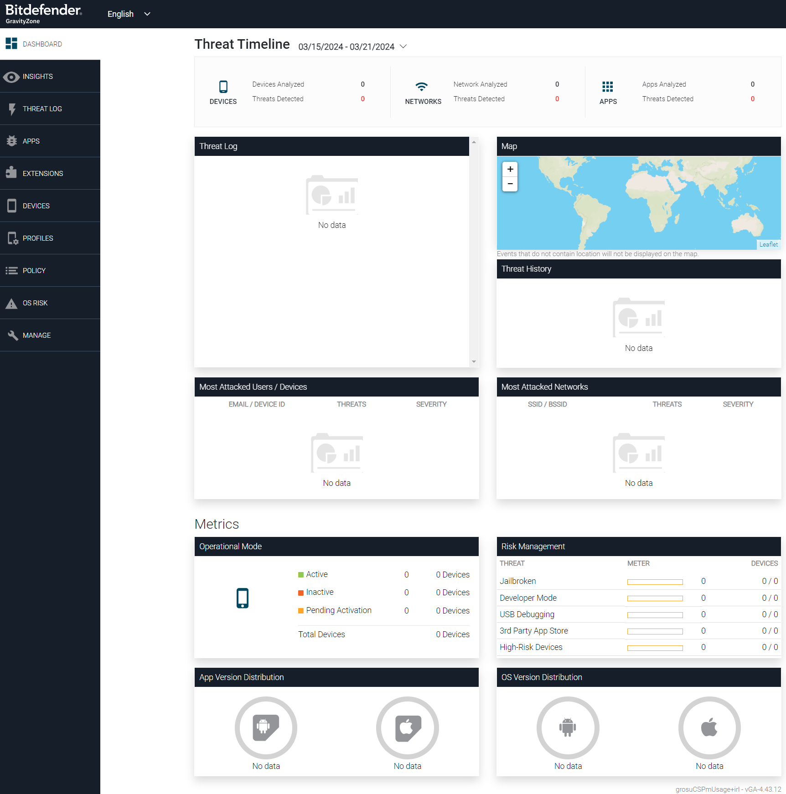Select the Insights eye icon

(11, 77)
